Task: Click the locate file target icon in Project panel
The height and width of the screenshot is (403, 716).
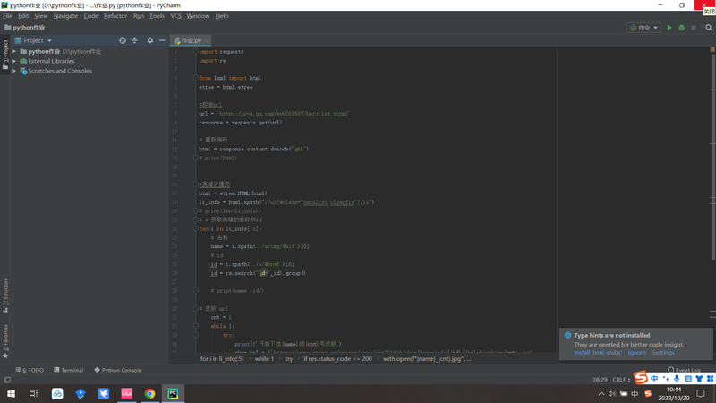Action: 123,40
